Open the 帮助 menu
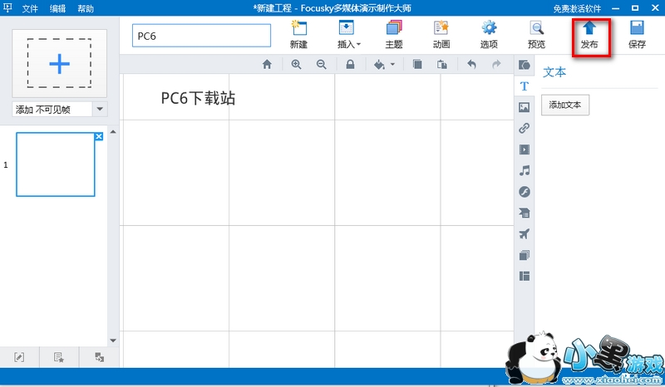Image resolution: width=665 pixels, height=387 pixels. click(86, 8)
